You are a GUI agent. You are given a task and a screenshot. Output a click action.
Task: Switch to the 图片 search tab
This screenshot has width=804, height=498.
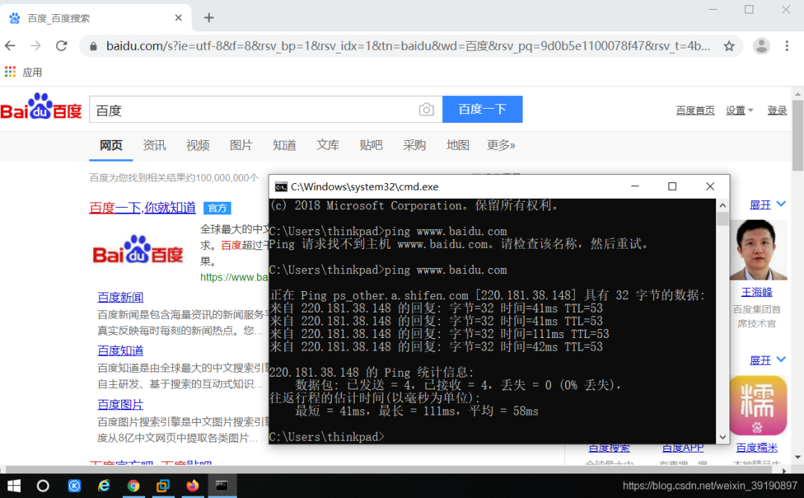(x=241, y=145)
